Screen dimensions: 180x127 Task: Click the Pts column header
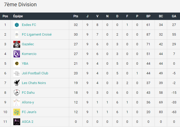[76, 16]
